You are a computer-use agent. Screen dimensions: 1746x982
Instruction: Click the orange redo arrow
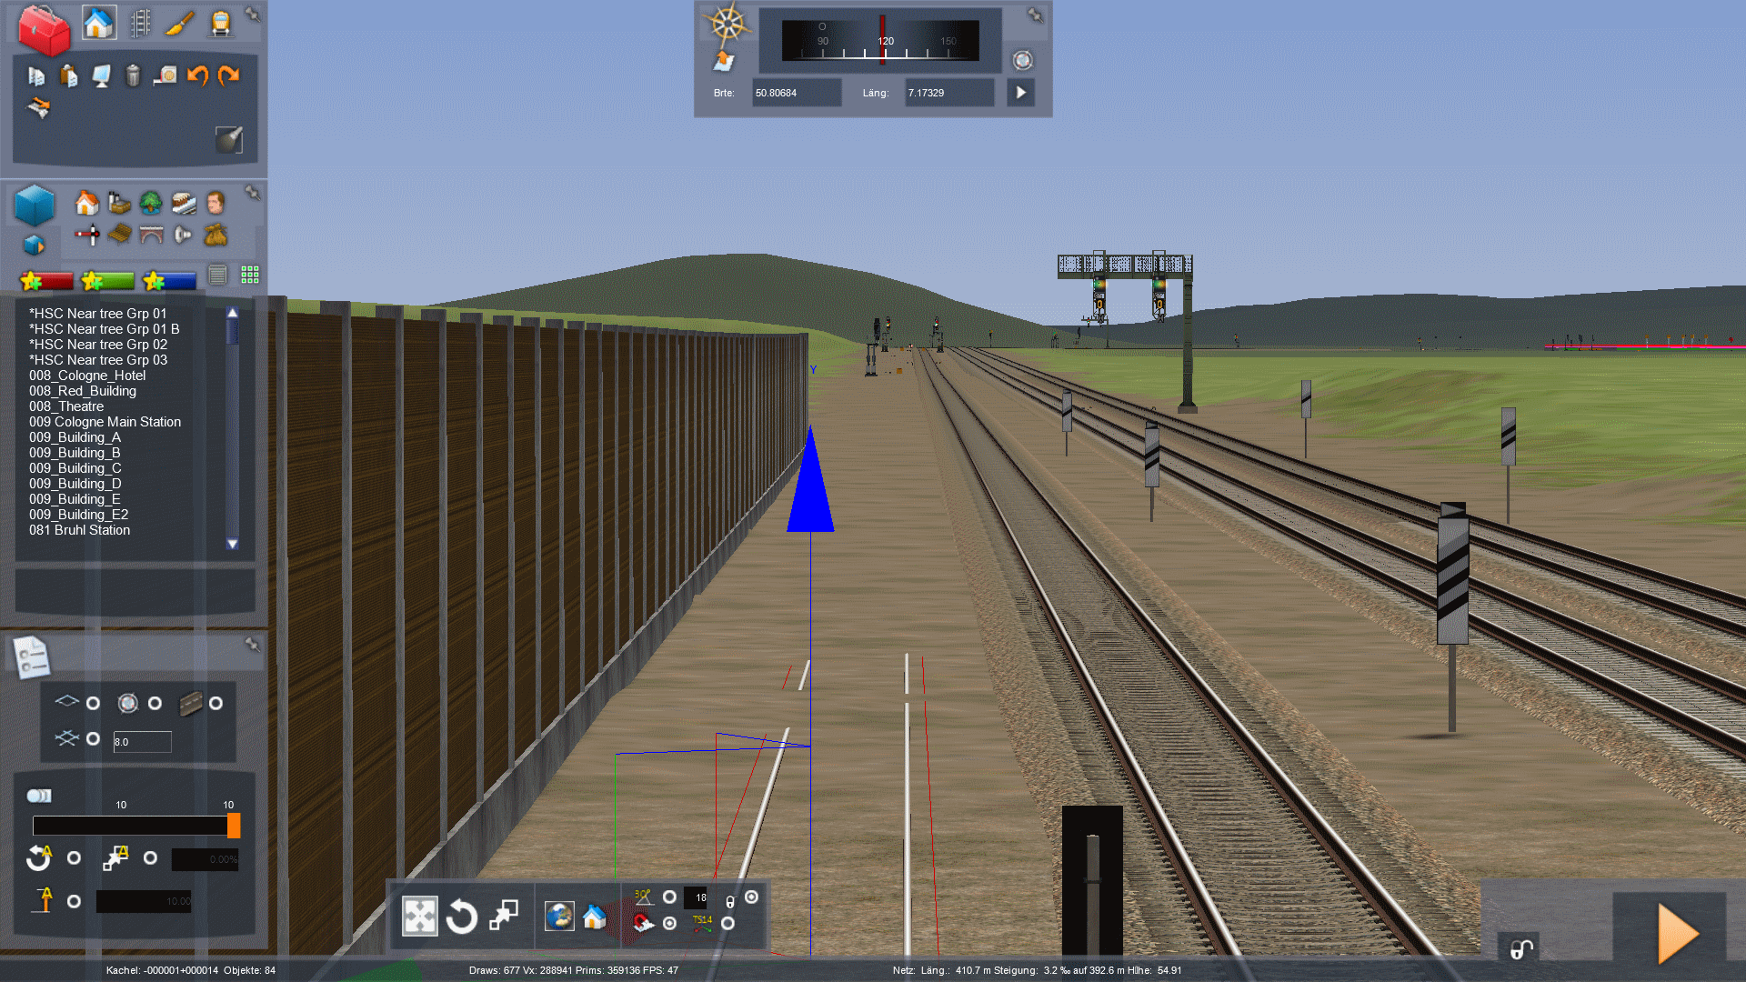(x=229, y=75)
